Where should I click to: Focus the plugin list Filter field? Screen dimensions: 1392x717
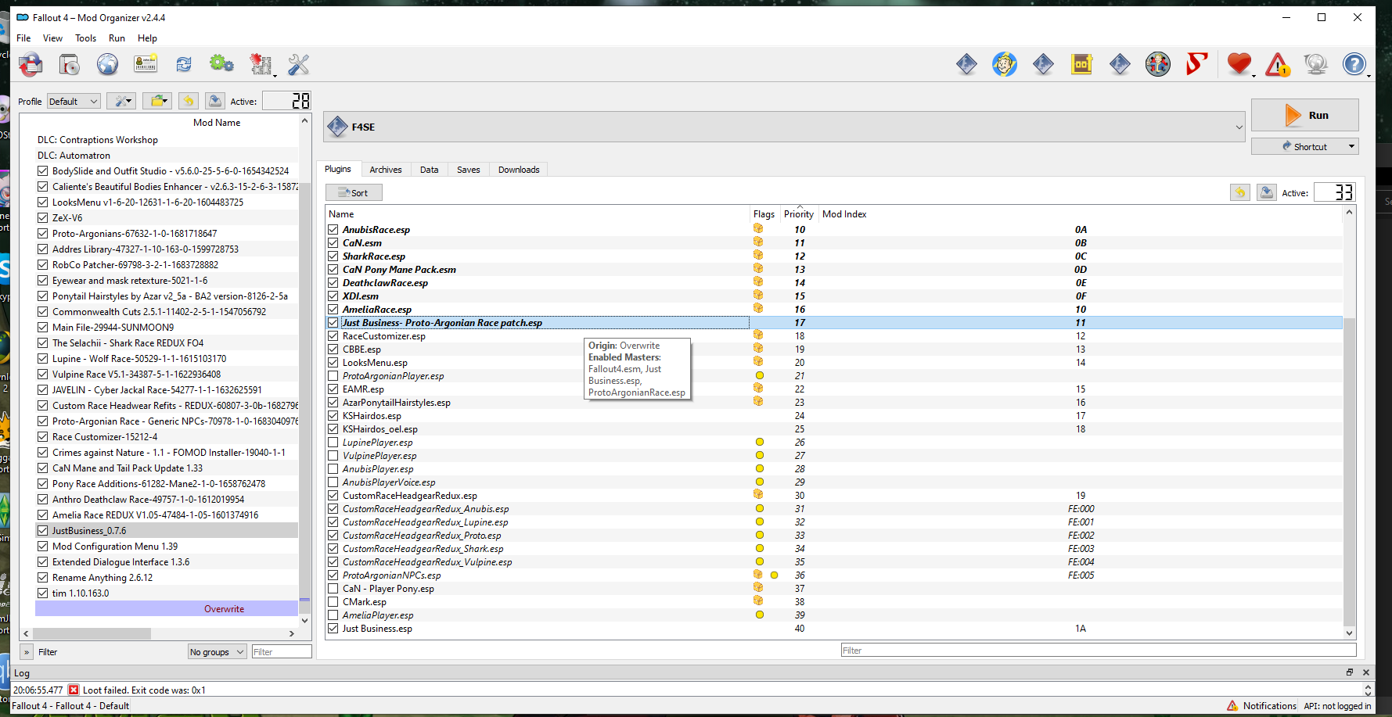1099,651
